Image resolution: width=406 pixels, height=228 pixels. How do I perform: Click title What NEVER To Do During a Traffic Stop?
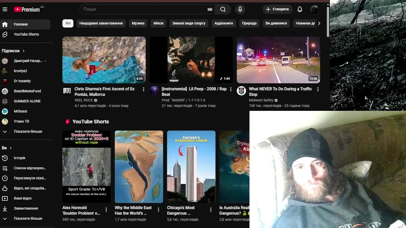[x=280, y=92]
